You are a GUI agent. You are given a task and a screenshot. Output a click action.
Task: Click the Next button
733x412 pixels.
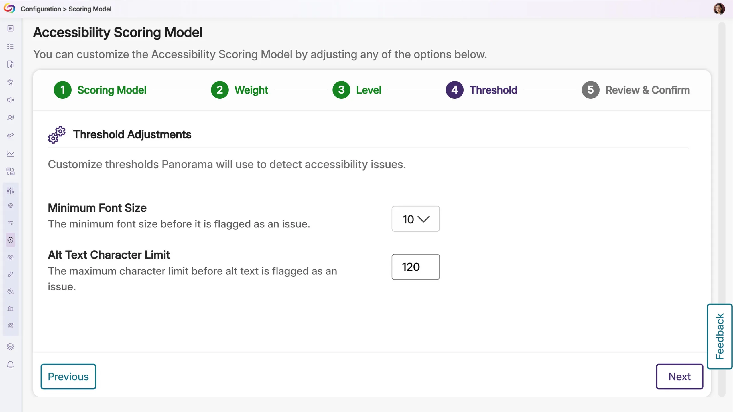tap(679, 377)
